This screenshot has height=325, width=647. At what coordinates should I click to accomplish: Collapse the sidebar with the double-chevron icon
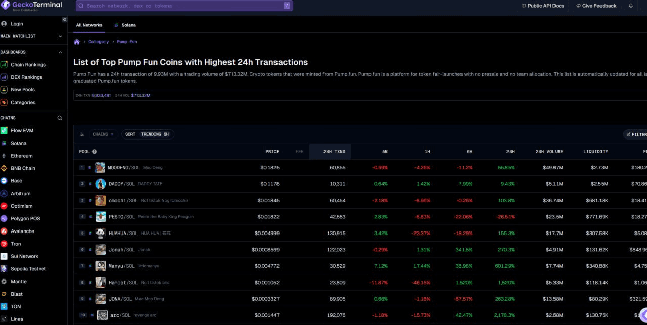64,19
